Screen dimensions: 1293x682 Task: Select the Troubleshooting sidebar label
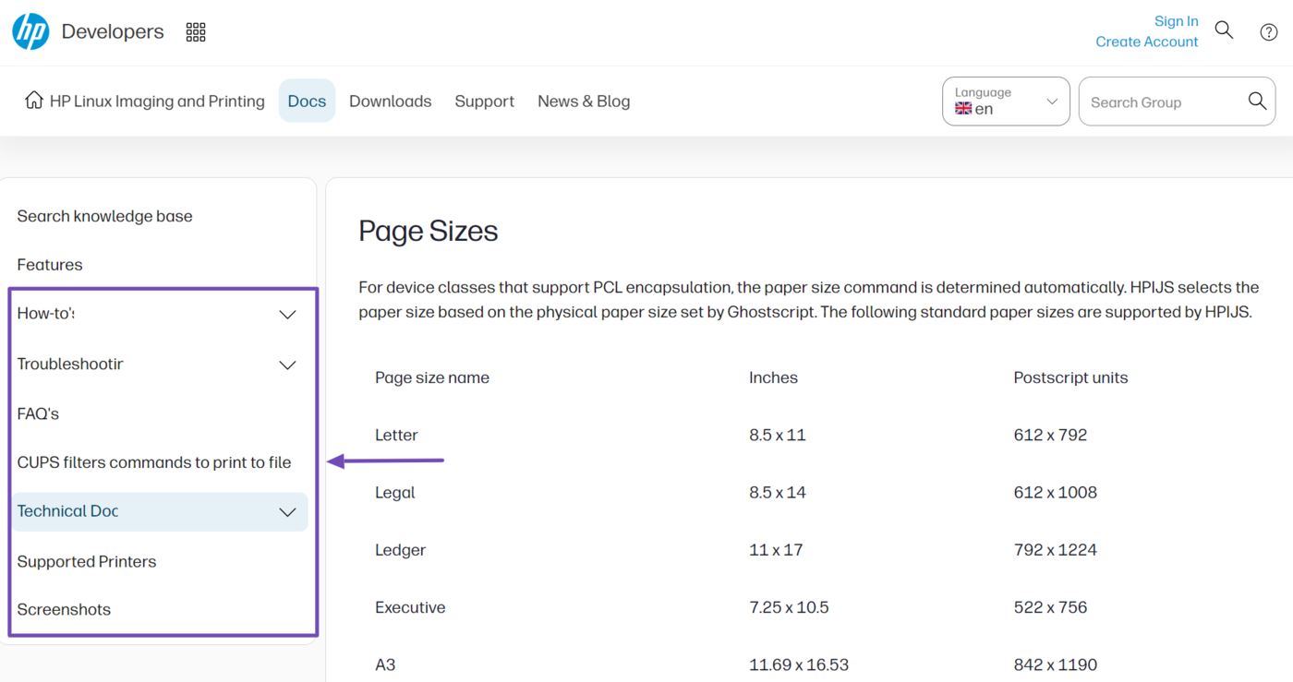point(70,364)
